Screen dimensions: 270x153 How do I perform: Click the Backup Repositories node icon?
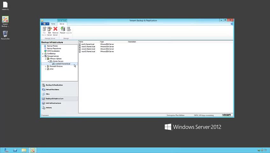[45, 48]
